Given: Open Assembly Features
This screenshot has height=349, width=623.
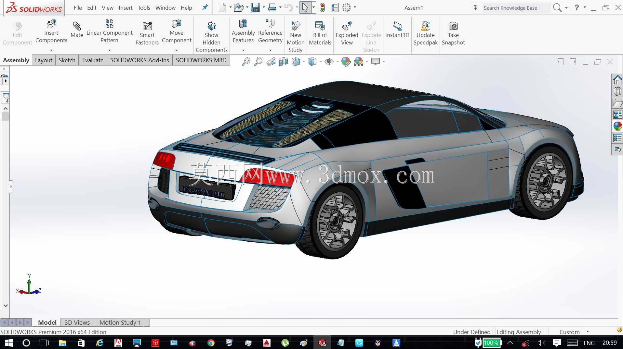Looking at the screenshot, I should pyautogui.click(x=243, y=31).
